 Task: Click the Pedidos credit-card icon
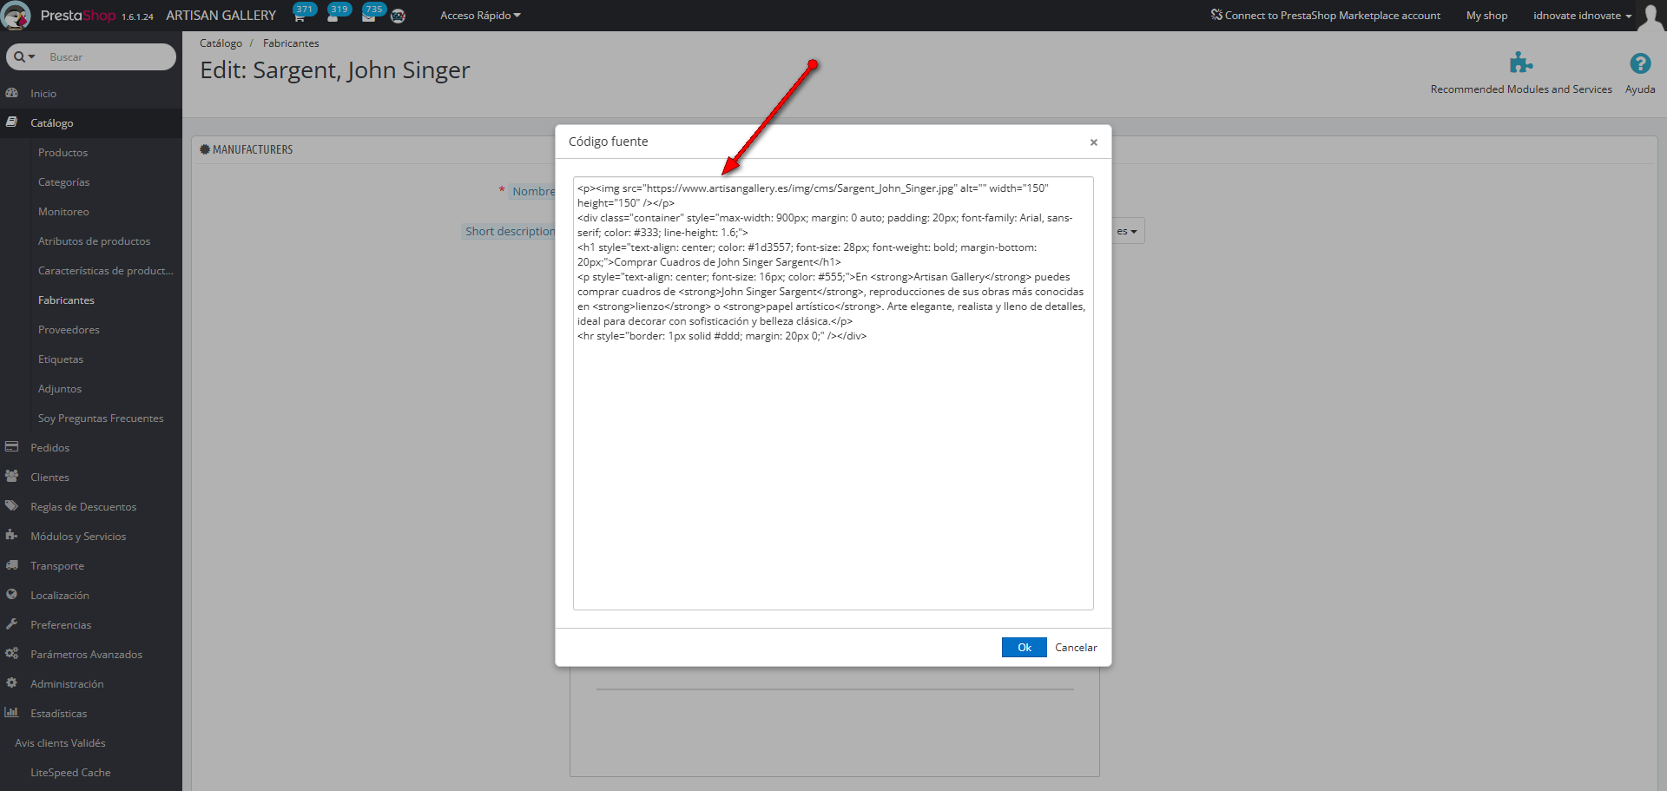point(12,447)
